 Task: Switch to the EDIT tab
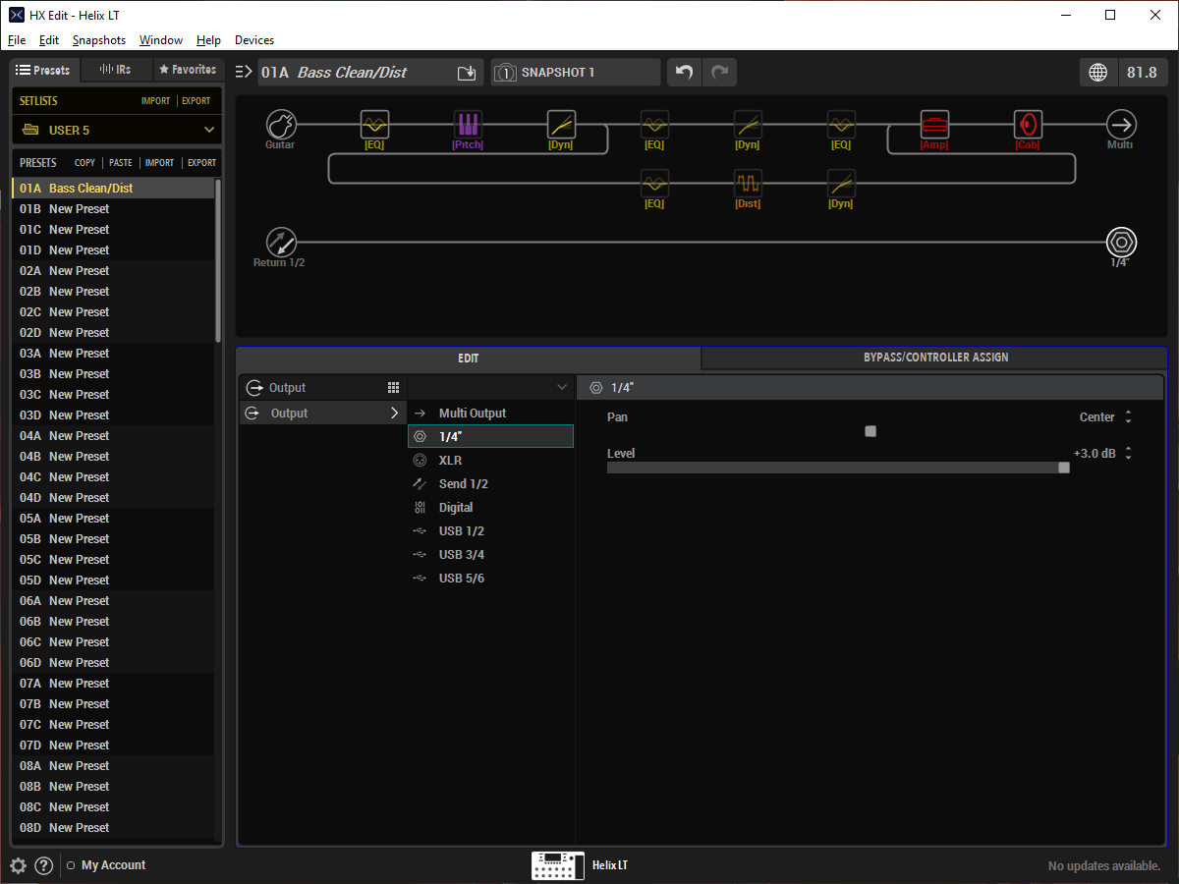coord(469,359)
